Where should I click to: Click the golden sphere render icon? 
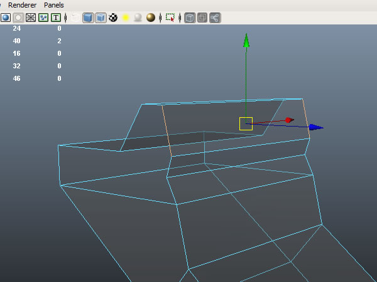(151, 18)
